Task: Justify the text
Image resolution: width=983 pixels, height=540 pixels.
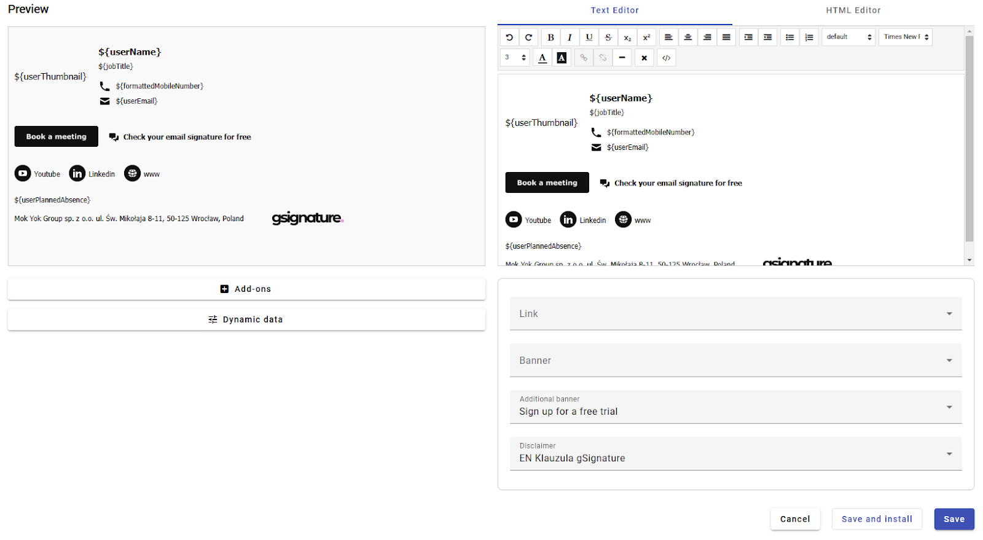Action: (726, 37)
